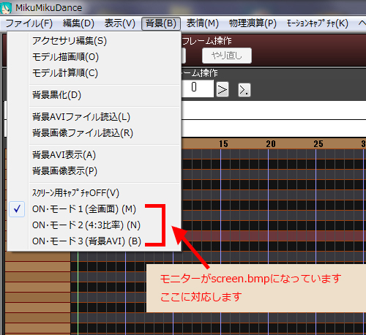
Task: Select ON・モード3(背景AVI)(B) option
Action: pos(94,241)
